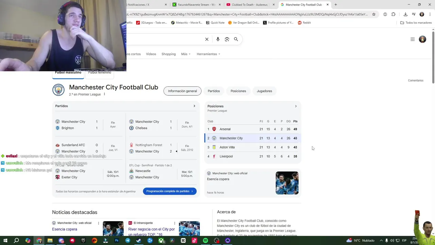Image resolution: width=435 pixels, height=245 pixels.
Task: Select the Partidos chip
Action: [x=214, y=91]
